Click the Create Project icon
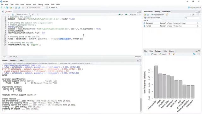The image size is (202, 114). (7, 8)
